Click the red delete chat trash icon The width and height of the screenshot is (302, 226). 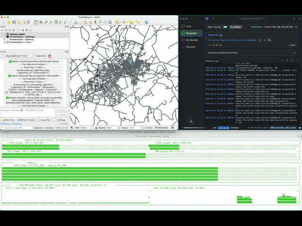click(x=50, y=56)
